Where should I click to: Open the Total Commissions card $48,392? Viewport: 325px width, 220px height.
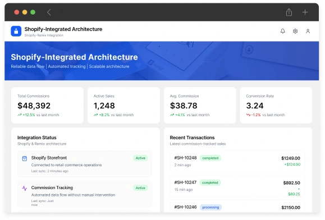click(47, 106)
